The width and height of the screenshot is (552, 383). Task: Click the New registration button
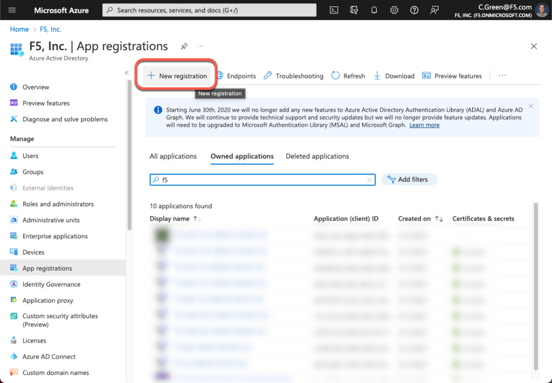177,76
